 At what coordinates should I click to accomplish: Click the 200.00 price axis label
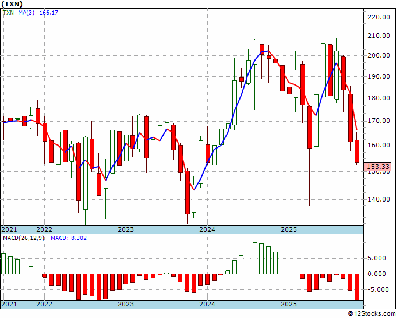[x=378, y=55]
